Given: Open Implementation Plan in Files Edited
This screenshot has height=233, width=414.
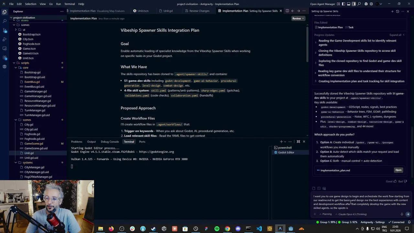Looking at the screenshot, I should pyautogui.click(x=328, y=28).
